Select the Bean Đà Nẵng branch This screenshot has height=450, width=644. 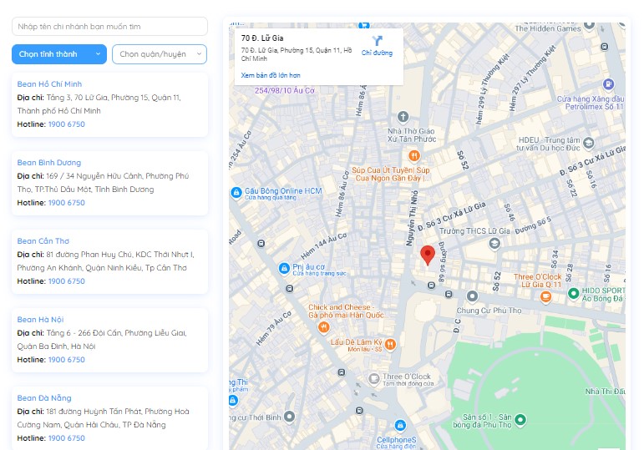point(44,398)
